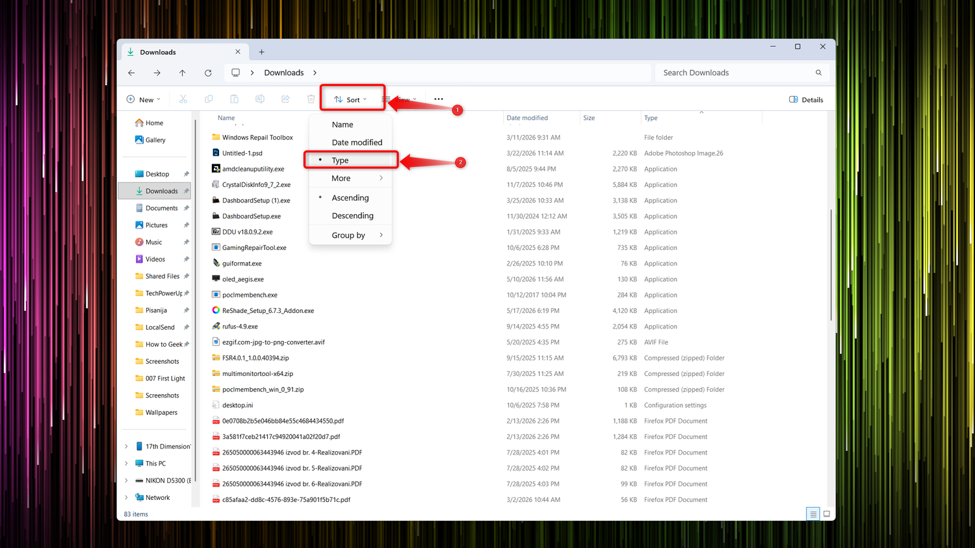Click the Cut scissors icon
Image resolution: width=975 pixels, height=548 pixels.
[x=183, y=99]
